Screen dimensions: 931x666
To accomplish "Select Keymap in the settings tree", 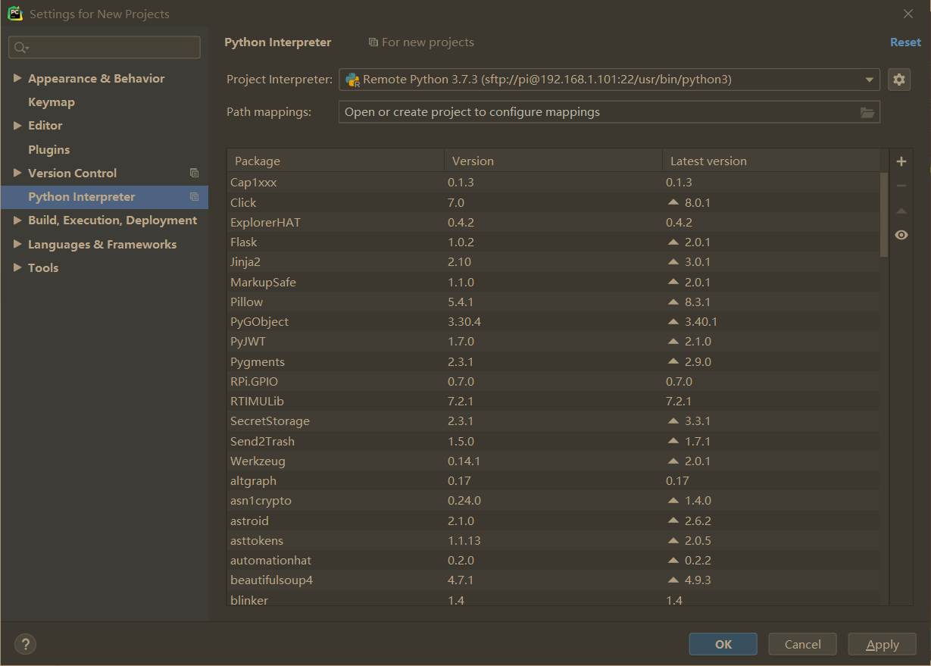I will (x=52, y=102).
